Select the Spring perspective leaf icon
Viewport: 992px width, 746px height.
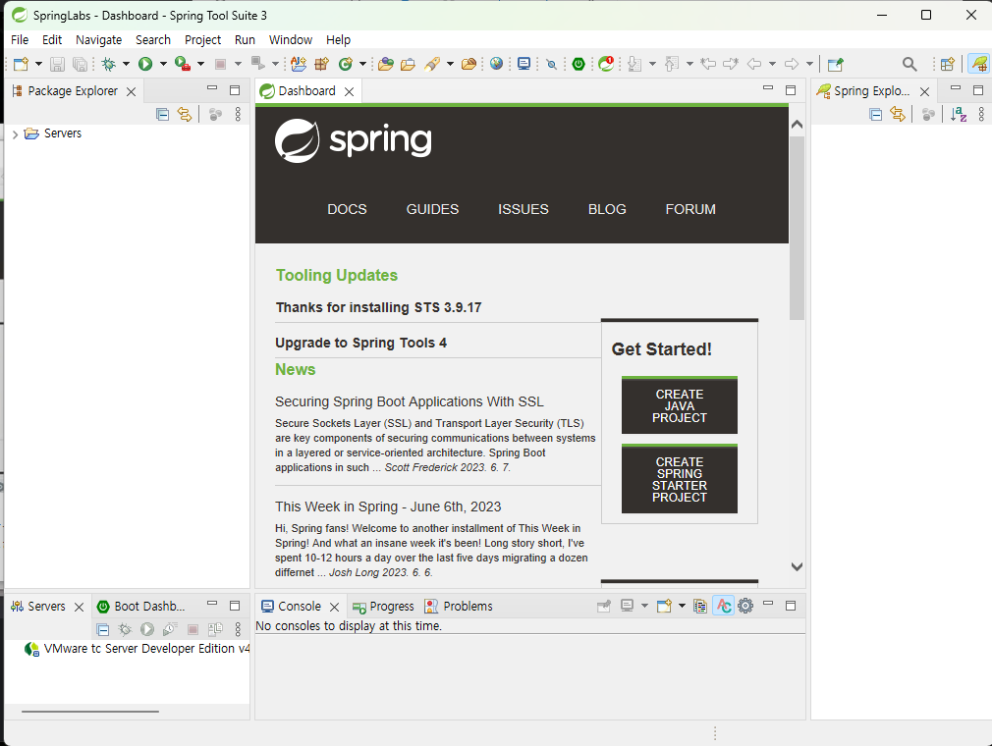point(979,64)
